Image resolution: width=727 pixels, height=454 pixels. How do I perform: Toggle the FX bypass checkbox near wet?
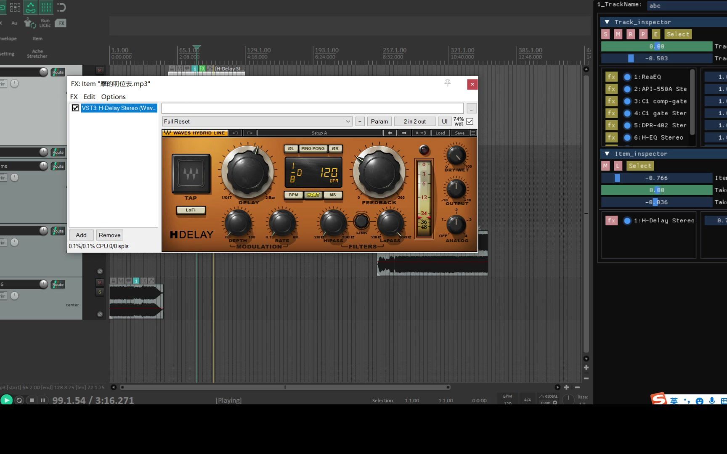pyautogui.click(x=470, y=121)
